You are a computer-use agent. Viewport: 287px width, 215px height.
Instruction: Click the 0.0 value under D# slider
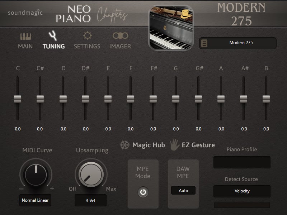click(86, 129)
